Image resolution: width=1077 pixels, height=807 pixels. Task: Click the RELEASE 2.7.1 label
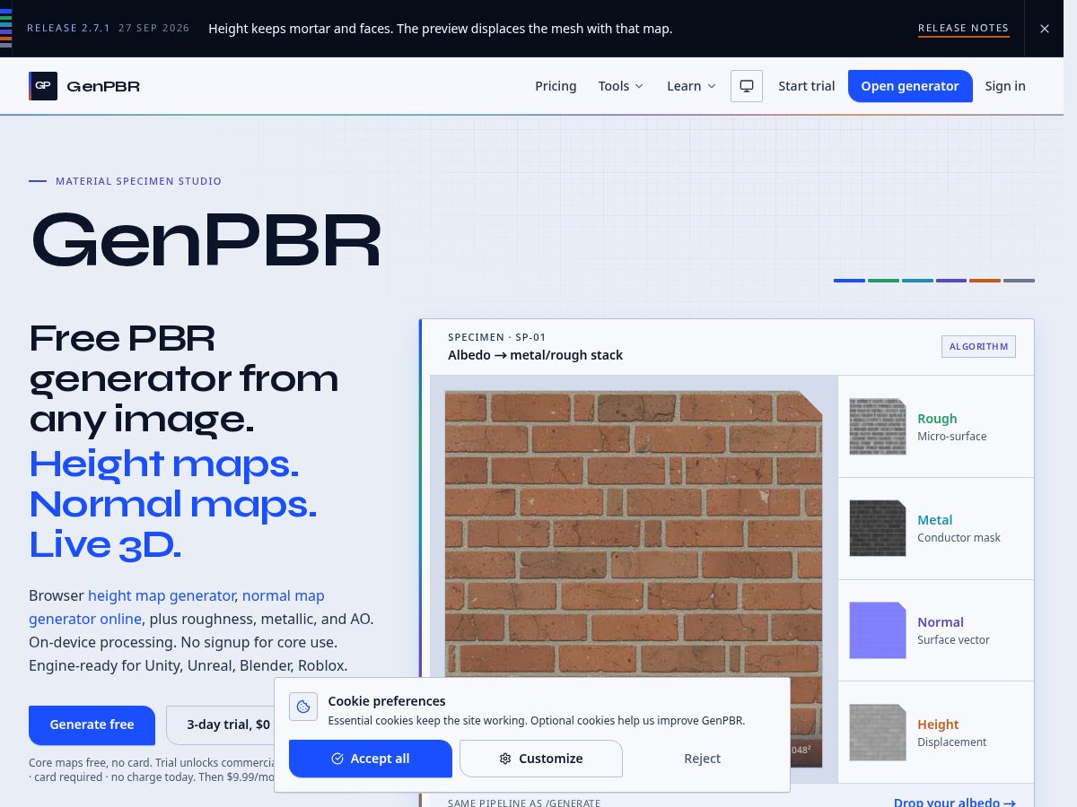click(68, 28)
